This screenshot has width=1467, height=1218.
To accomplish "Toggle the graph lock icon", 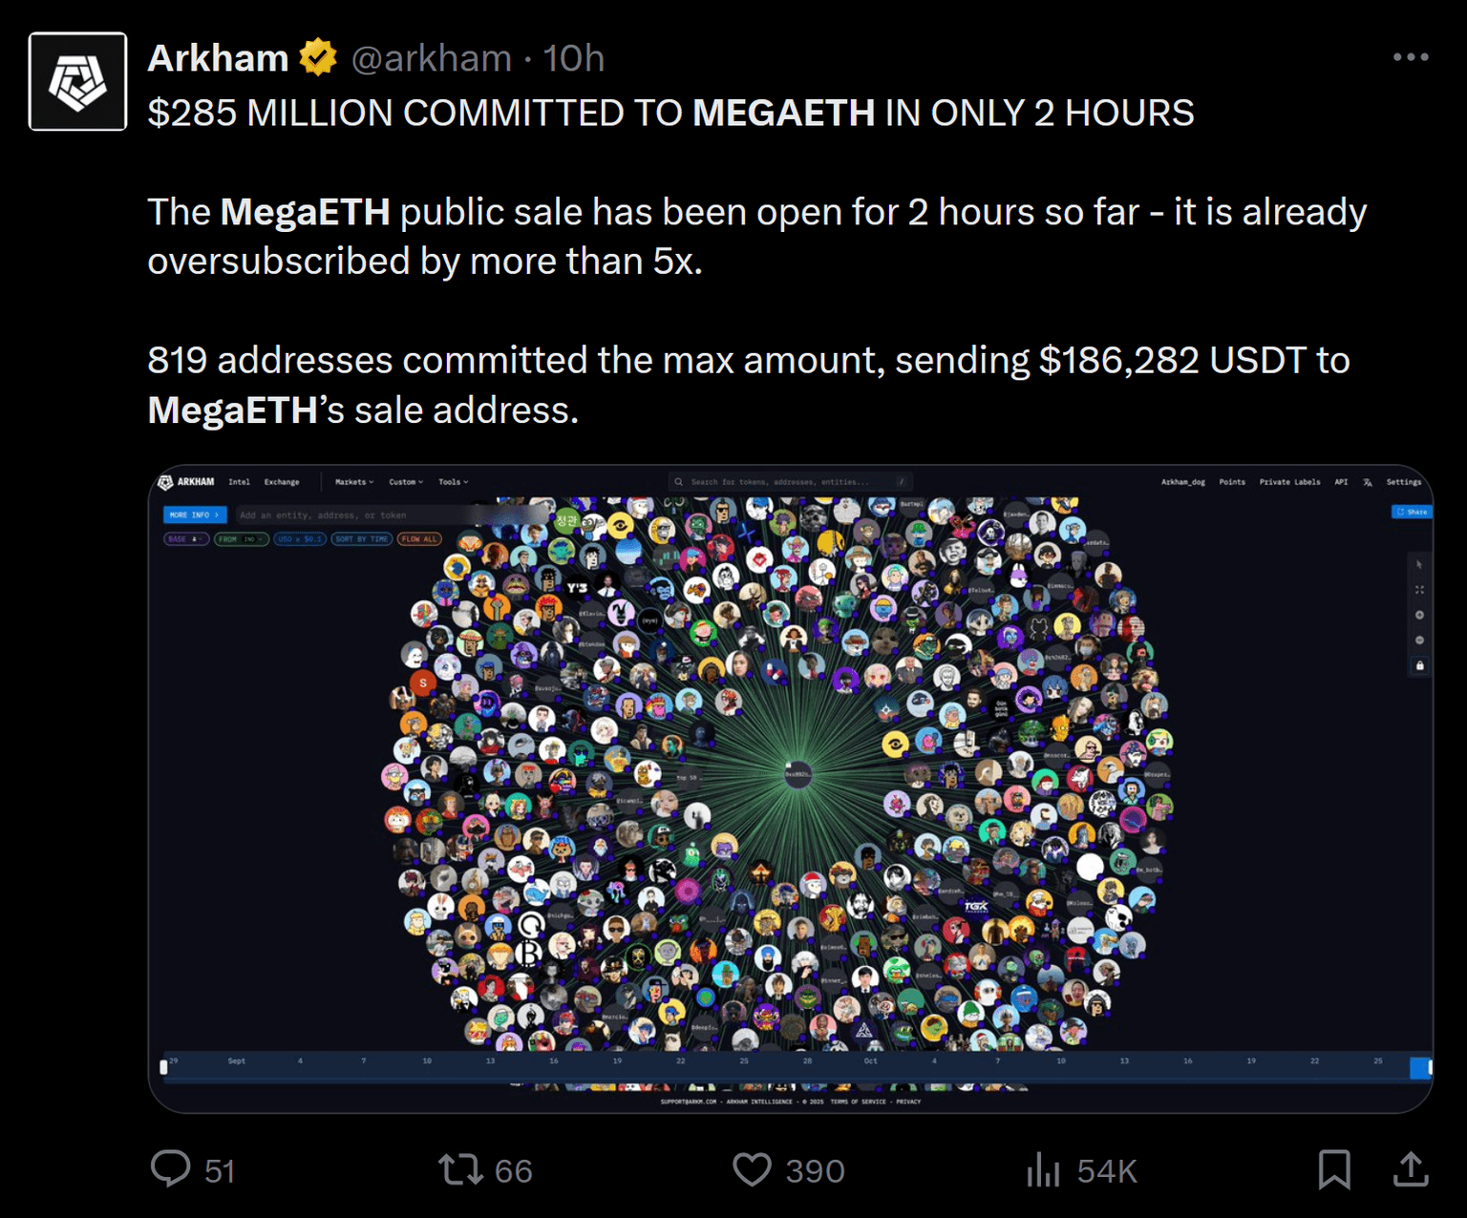I will (1419, 665).
